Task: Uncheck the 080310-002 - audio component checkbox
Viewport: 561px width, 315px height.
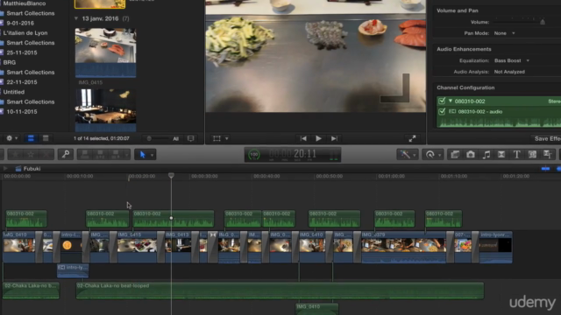Action: click(x=442, y=111)
